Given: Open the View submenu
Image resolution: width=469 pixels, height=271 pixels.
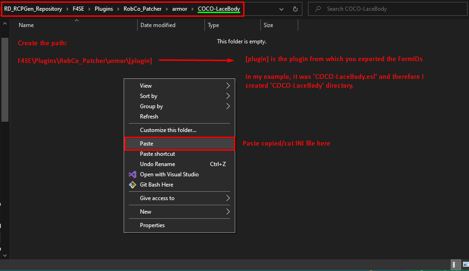Looking at the screenshot, I should pyautogui.click(x=180, y=85).
